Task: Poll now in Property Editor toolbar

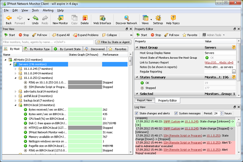Action: pyautogui.click(x=172, y=35)
